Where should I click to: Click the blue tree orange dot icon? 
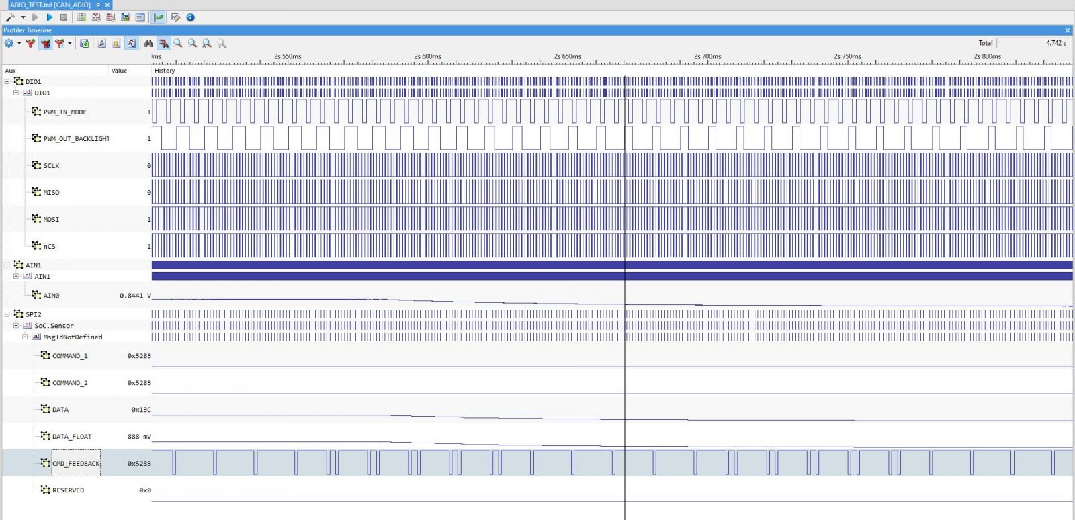click(x=125, y=17)
